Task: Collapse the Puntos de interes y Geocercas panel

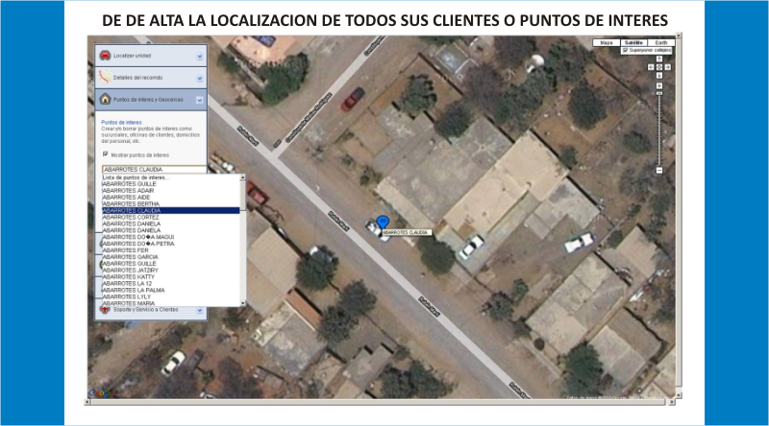Action: (x=199, y=99)
